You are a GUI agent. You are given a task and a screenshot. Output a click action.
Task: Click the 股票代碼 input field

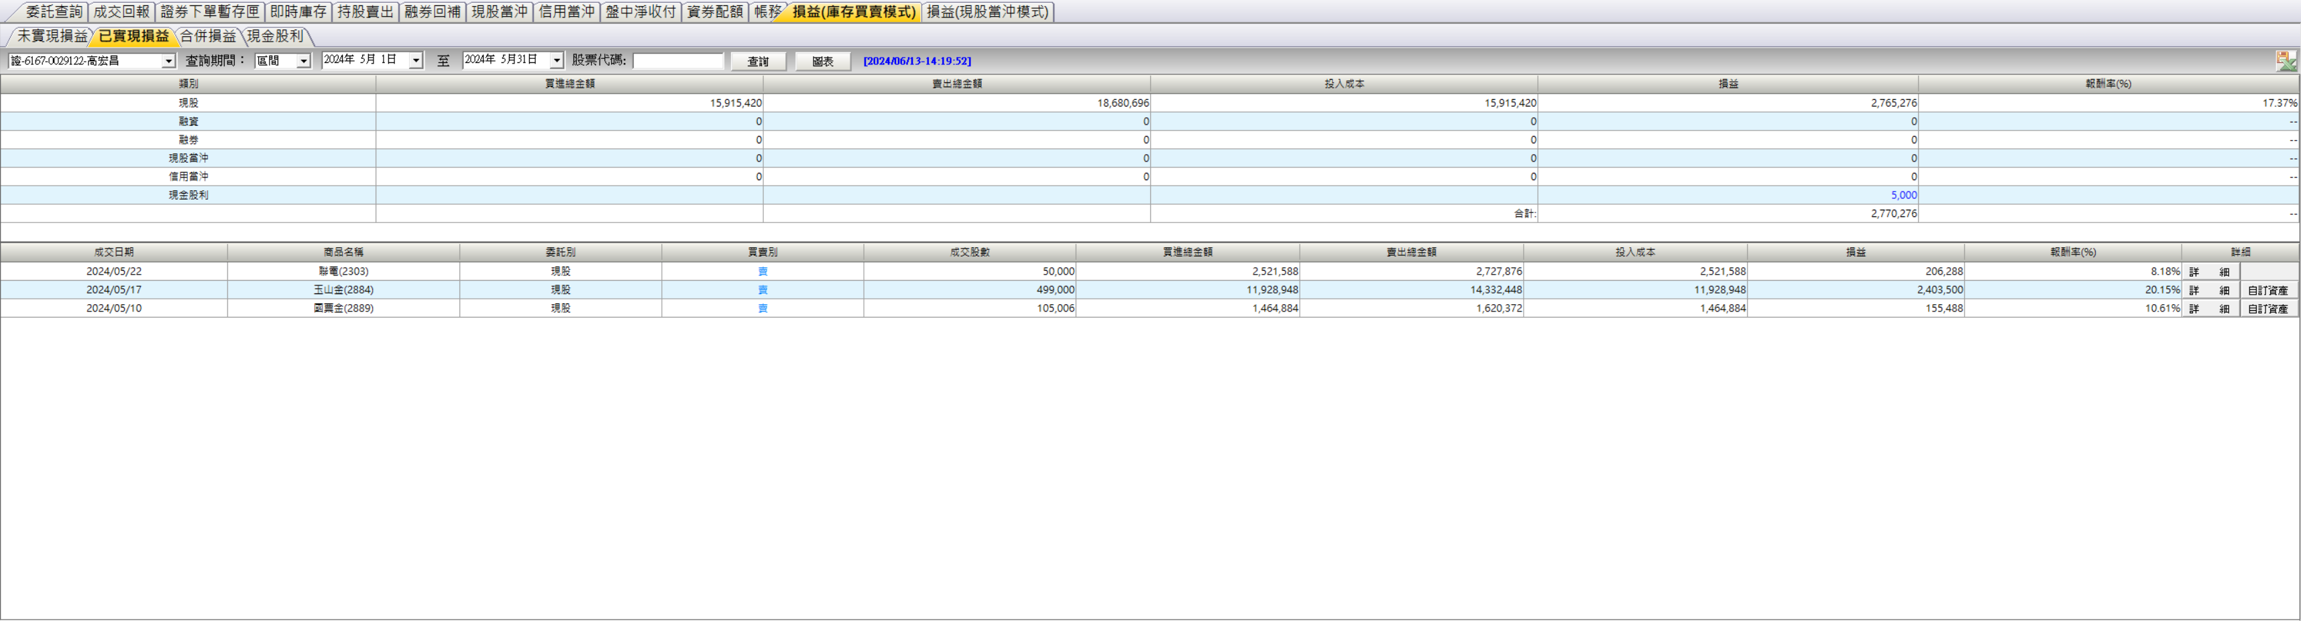[677, 61]
